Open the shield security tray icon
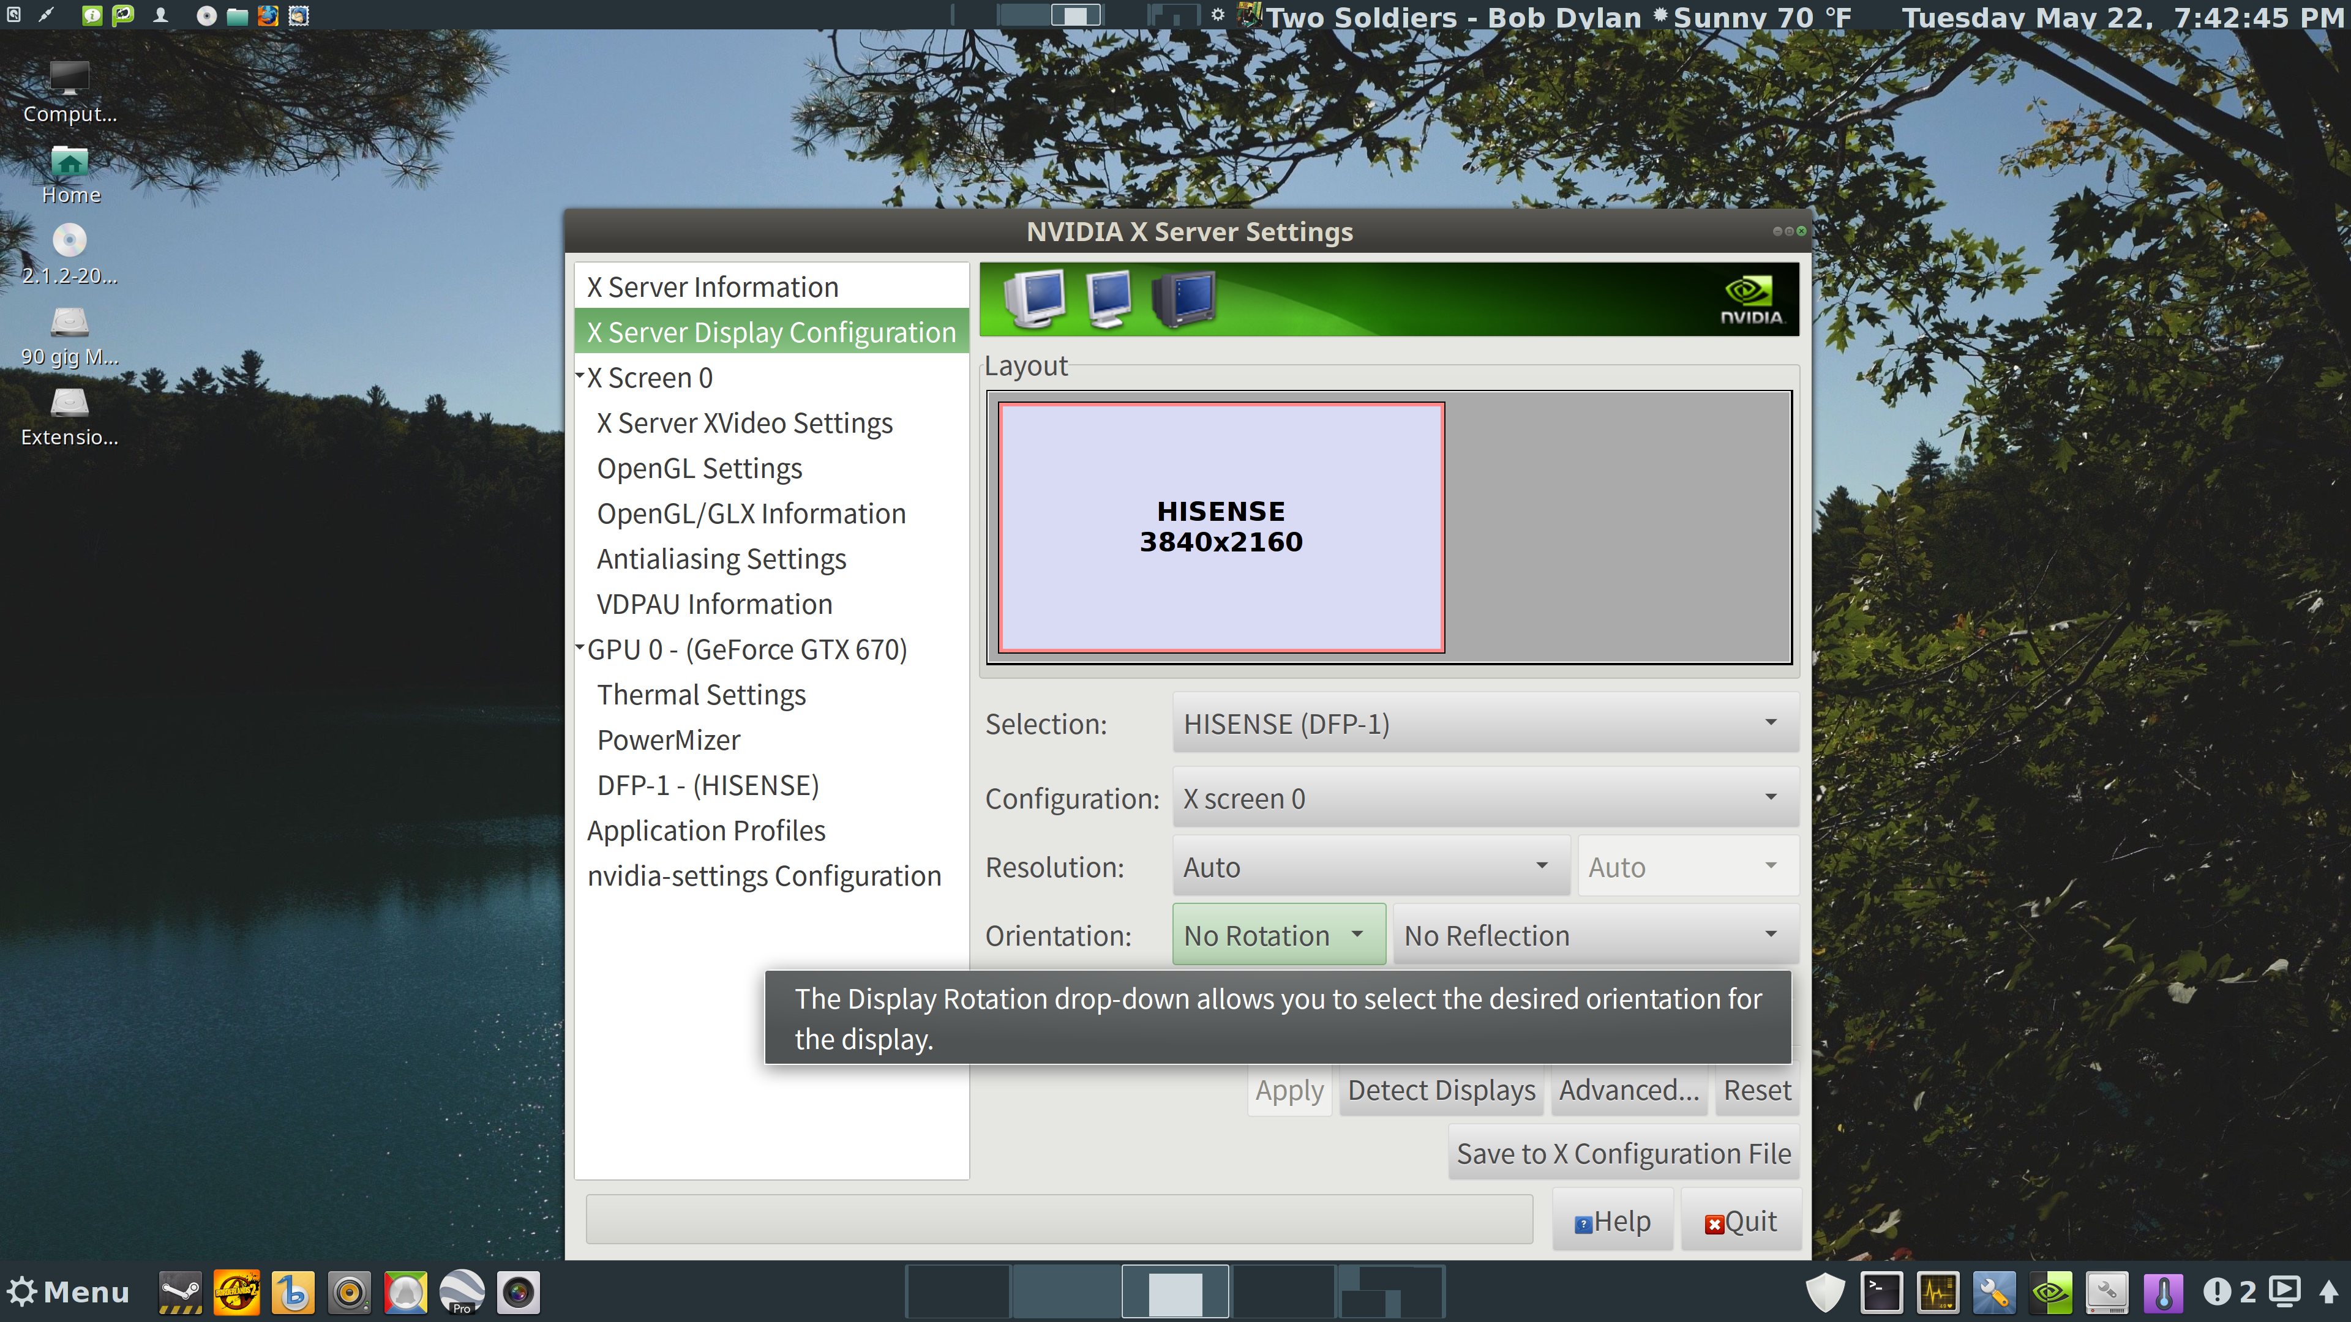This screenshot has height=1322, width=2351. click(1825, 1292)
